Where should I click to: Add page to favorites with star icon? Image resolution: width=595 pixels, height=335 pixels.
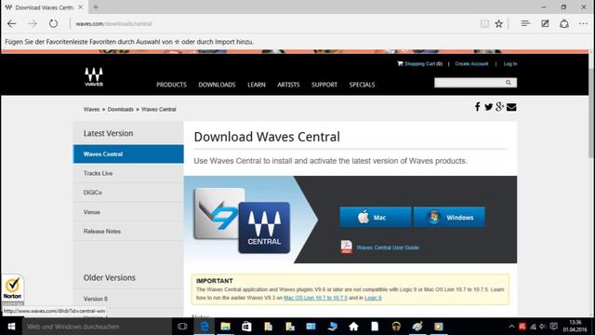498,23
